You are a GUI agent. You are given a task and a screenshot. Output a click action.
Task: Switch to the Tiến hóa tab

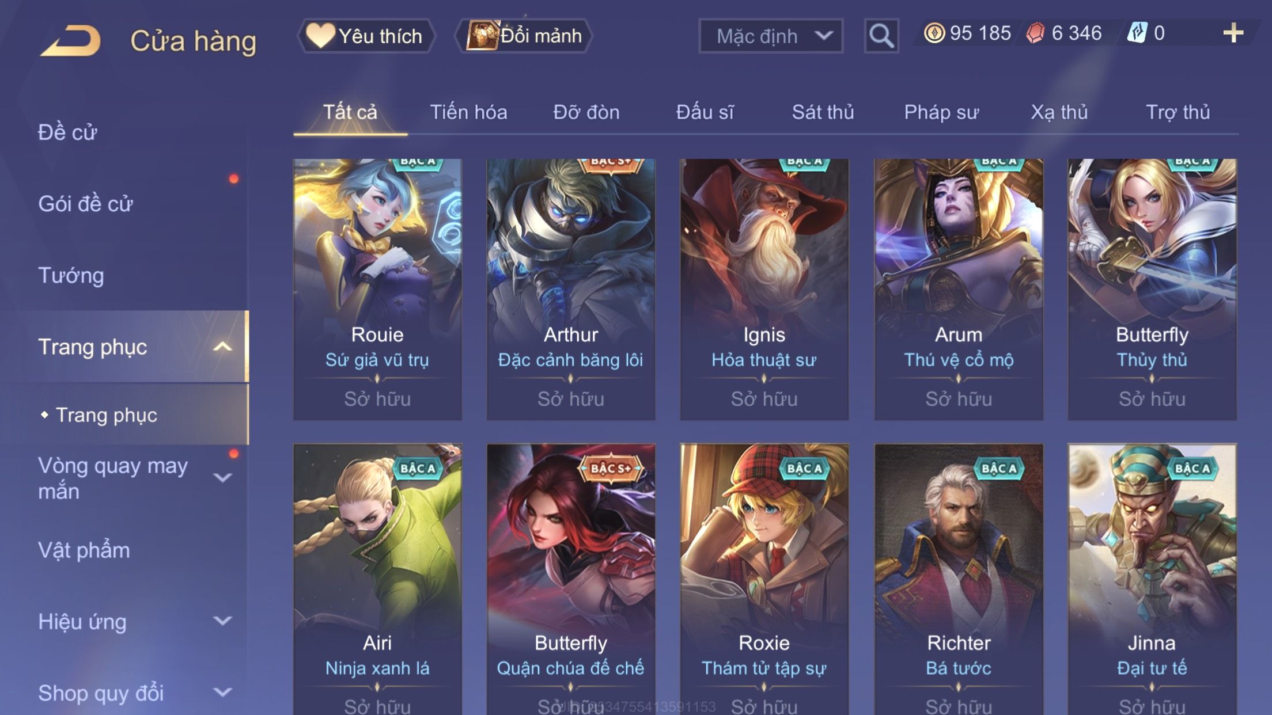468,112
